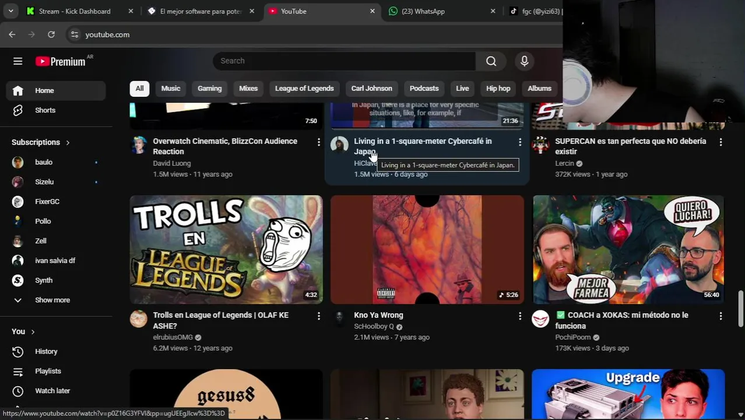
Task: Open more options for Trolls en League video
Action: pos(318,316)
